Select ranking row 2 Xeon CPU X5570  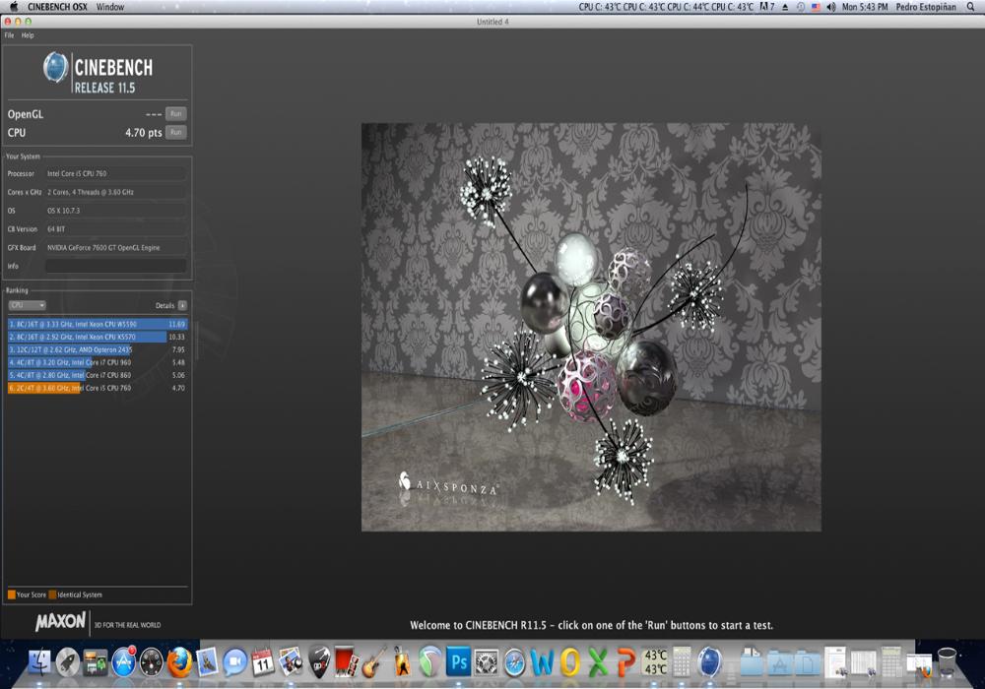(97, 337)
